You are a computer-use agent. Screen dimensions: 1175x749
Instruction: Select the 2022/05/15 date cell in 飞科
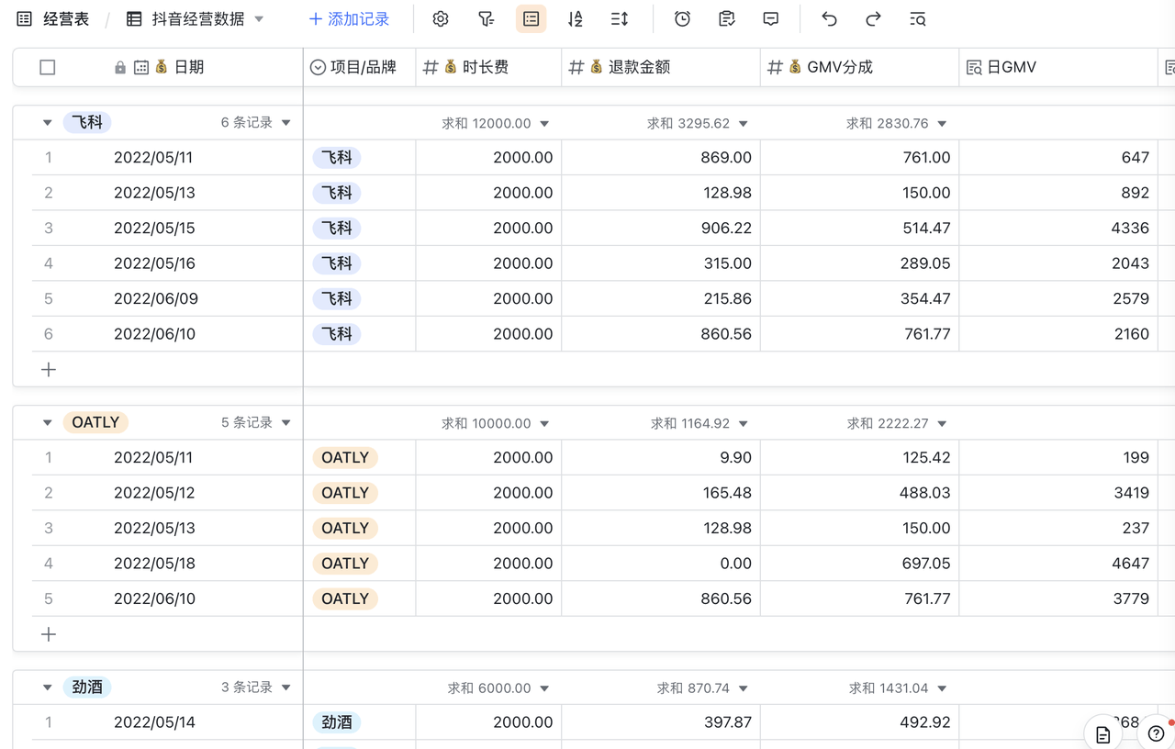pos(154,228)
